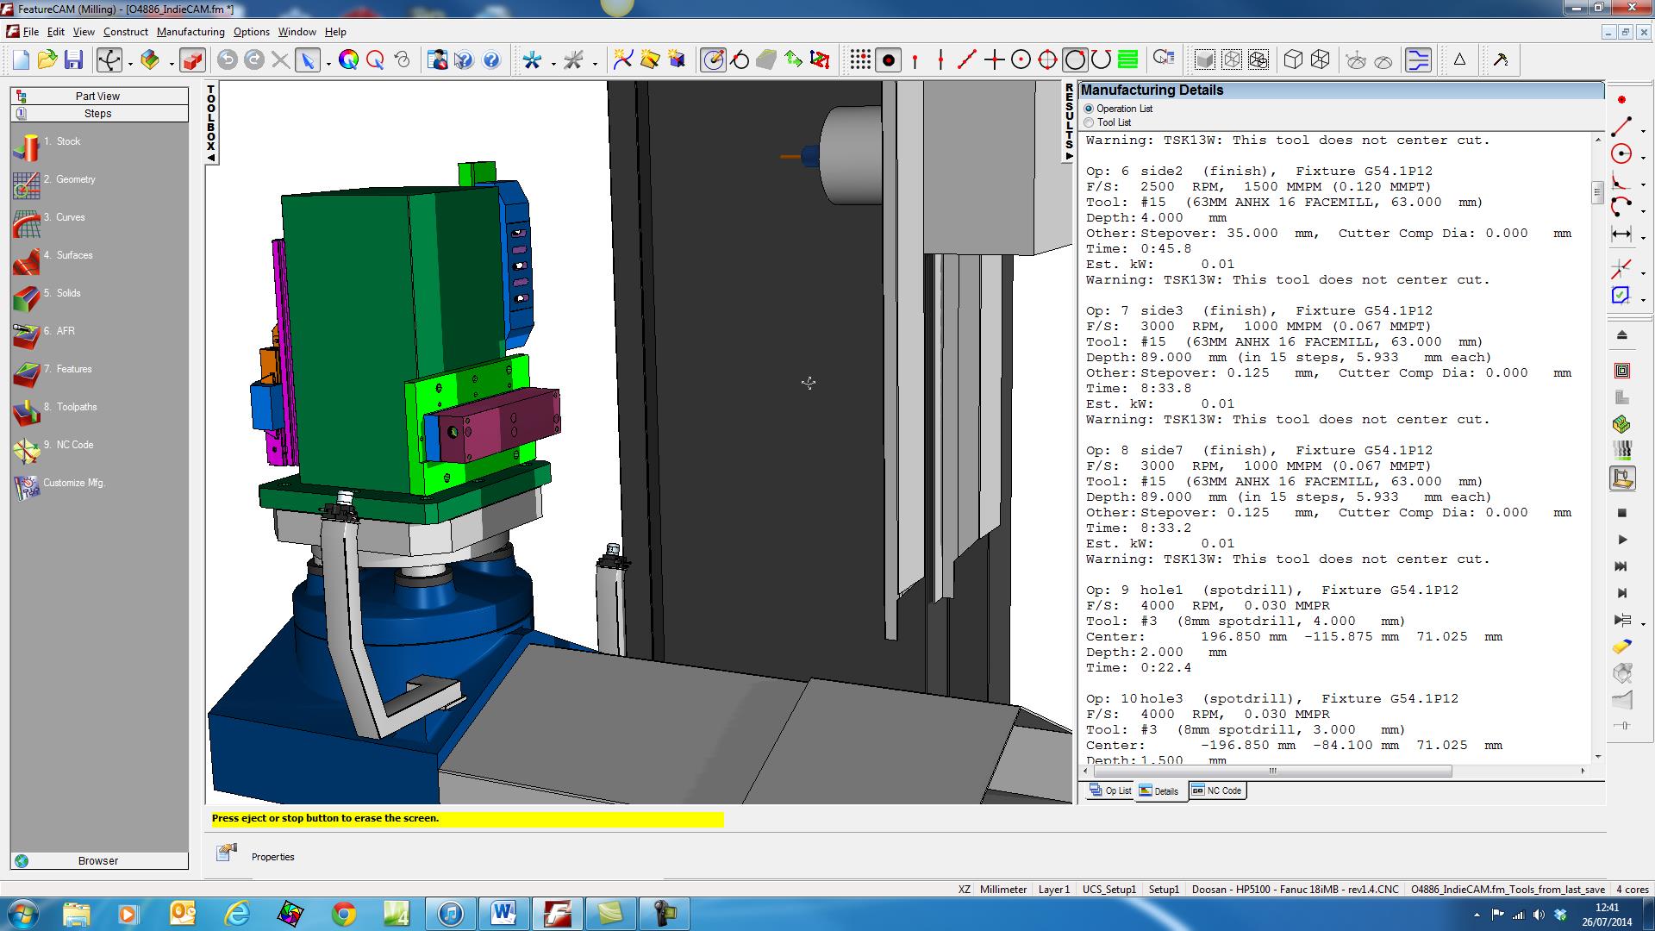Toggle the highlighted machine simulation icon
The image size is (1655, 931).
coord(1621,478)
